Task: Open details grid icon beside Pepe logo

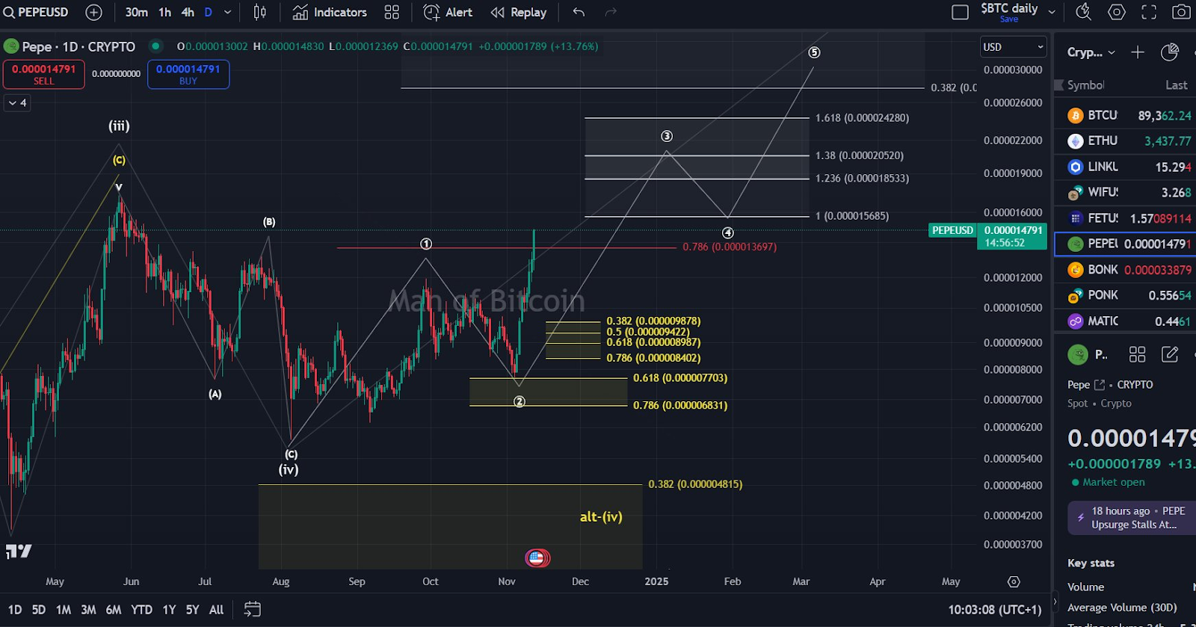Action: (x=1137, y=354)
